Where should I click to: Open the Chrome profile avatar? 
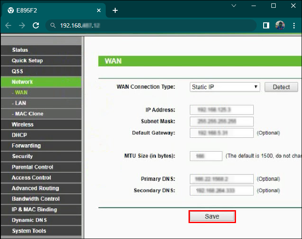pos(280,25)
